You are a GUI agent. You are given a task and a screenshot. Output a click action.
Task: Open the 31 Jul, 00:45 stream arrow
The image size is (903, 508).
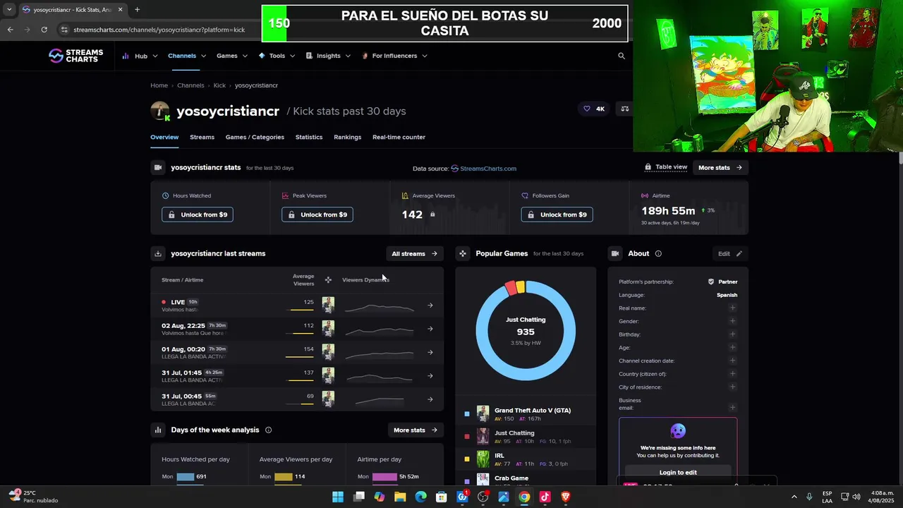[x=430, y=399]
